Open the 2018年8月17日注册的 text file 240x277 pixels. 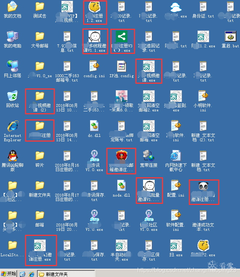pyautogui.click(x=67, y=191)
